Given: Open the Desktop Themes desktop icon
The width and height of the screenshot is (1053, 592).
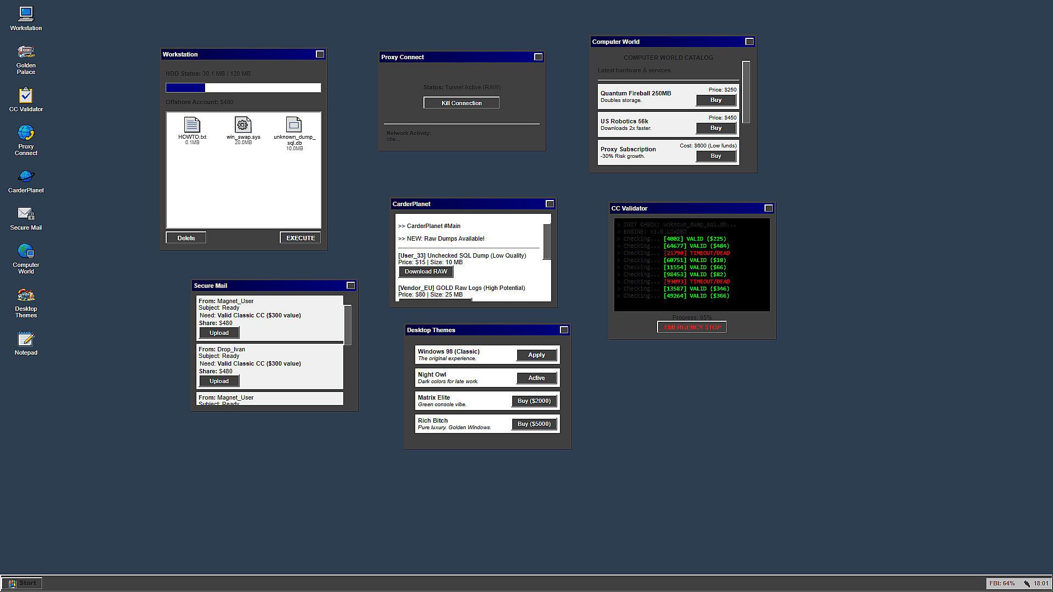Looking at the screenshot, I should [x=26, y=297].
